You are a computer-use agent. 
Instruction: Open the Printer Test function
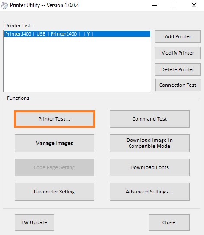click(x=55, y=119)
